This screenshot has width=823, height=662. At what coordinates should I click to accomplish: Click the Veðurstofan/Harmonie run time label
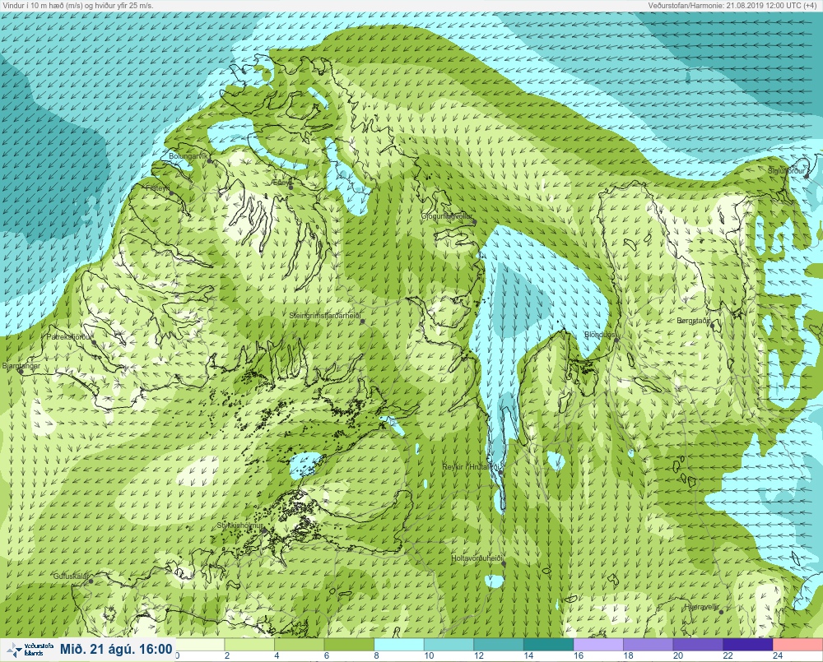point(734,5)
